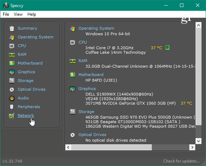The height and width of the screenshot is (166, 206).
Task: Click 'DELL S1909WX' monitor entry
Action: tap(119, 94)
